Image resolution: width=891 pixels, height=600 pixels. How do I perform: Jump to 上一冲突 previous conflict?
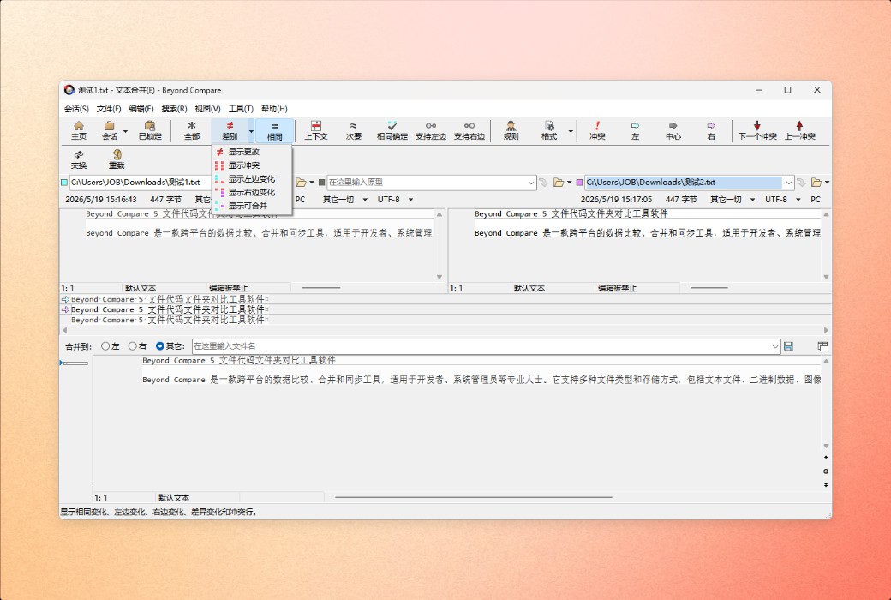point(800,130)
